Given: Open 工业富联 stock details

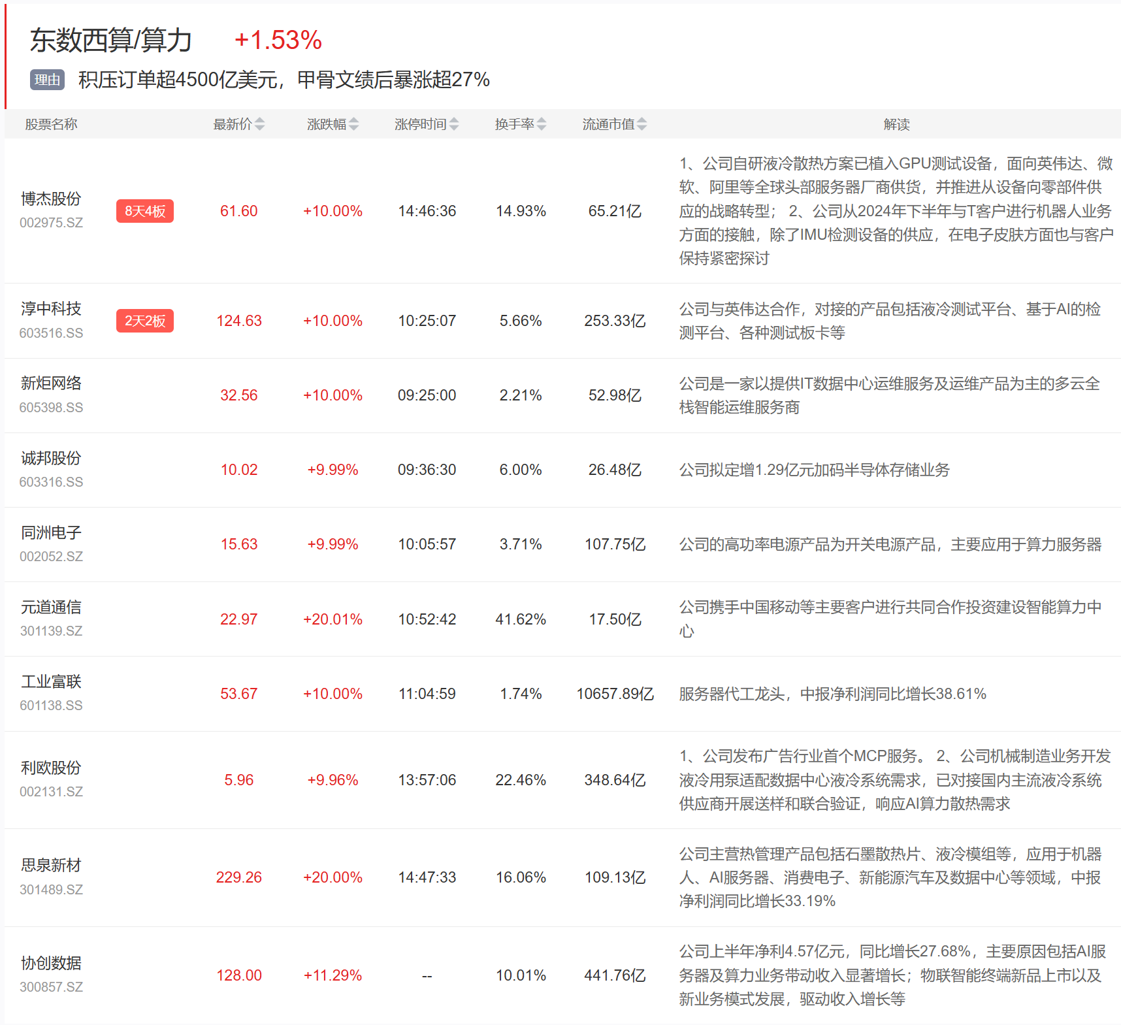Looking at the screenshot, I should [x=51, y=681].
